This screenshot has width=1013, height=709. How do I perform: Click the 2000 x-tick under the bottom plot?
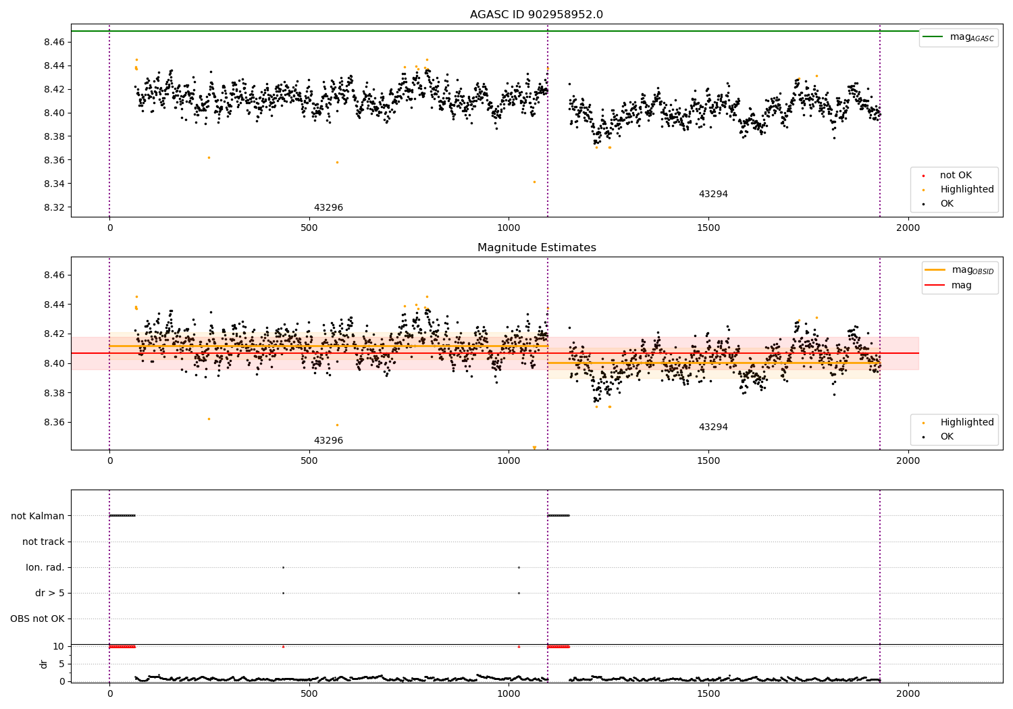point(908,693)
